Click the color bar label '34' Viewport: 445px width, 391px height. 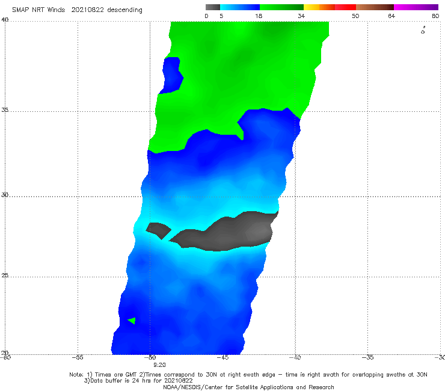[x=301, y=16]
